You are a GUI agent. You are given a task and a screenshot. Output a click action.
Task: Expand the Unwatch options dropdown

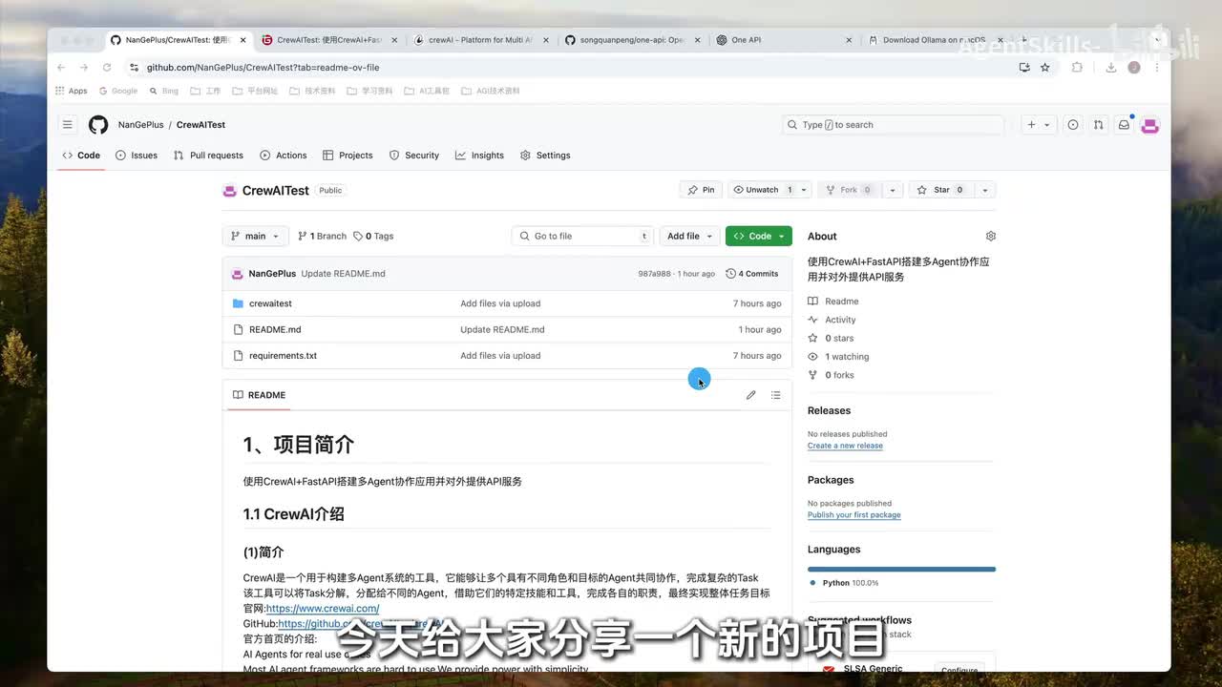point(804,190)
